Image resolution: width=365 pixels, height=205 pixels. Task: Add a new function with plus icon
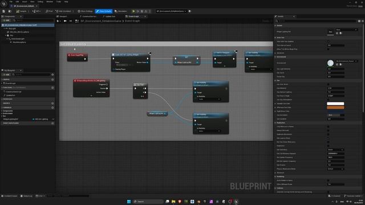tap(52, 88)
